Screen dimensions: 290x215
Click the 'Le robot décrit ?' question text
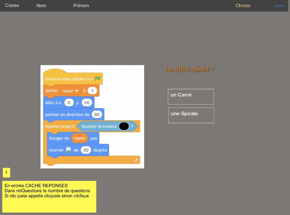click(x=190, y=69)
